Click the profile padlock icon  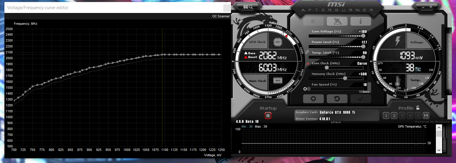(418, 108)
